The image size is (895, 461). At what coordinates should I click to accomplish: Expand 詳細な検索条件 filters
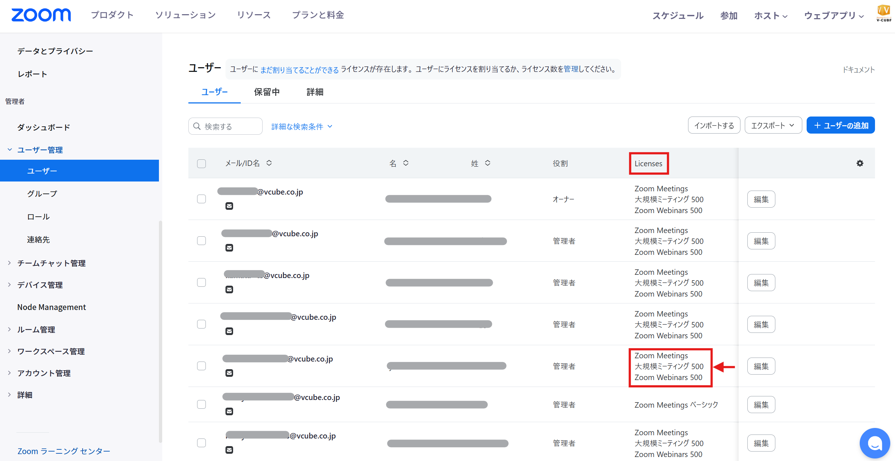pos(302,126)
